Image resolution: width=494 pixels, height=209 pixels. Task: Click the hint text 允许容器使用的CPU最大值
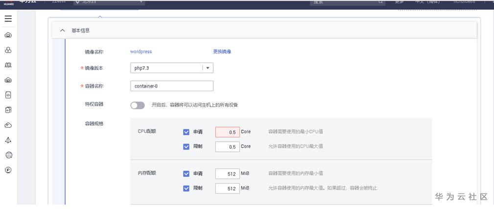coord(295,146)
